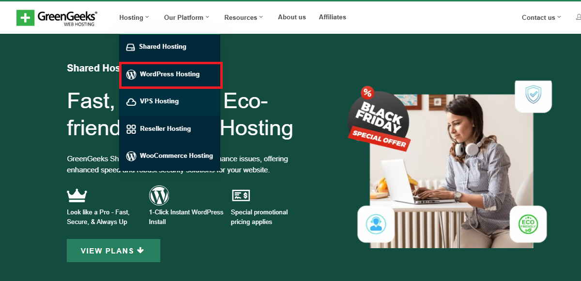Go to the About us page

[x=292, y=17]
